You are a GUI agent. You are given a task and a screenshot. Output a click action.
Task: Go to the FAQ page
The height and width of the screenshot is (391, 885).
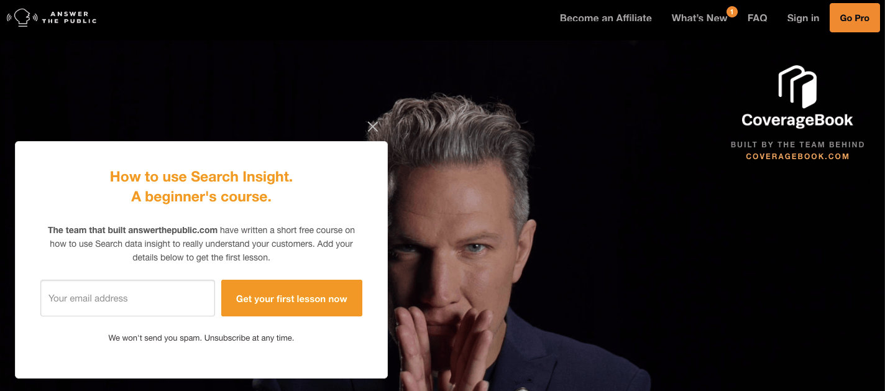(x=757, y=18)
